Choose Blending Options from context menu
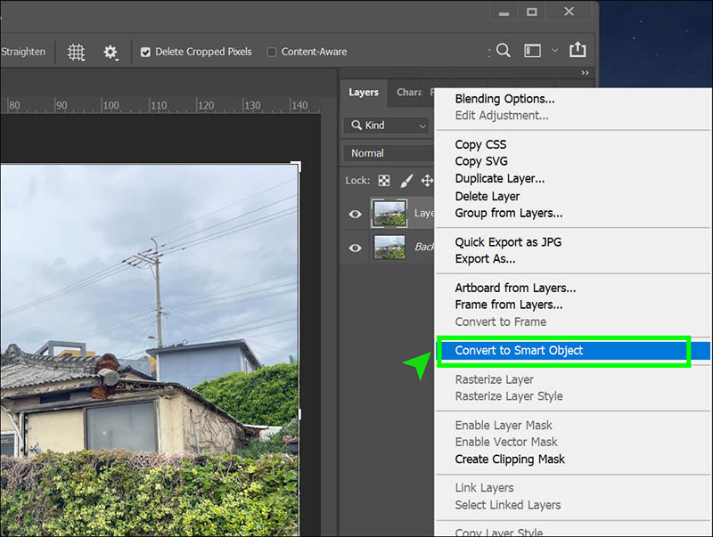This screenshot has height=537, width=713. [x=504, y=99]
